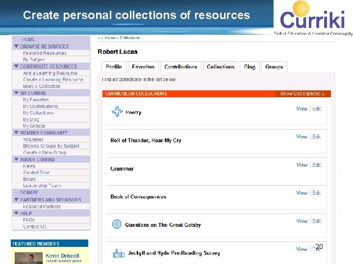Go to Home in the sidebar
353x264 pixels.
[x=28, y=39]
